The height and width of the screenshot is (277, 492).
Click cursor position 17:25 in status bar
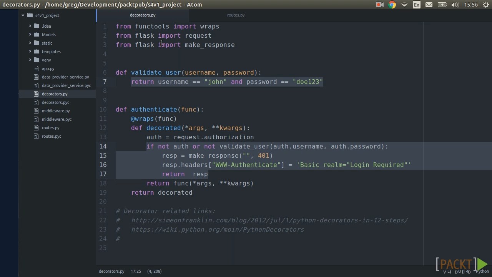[136, 271]
